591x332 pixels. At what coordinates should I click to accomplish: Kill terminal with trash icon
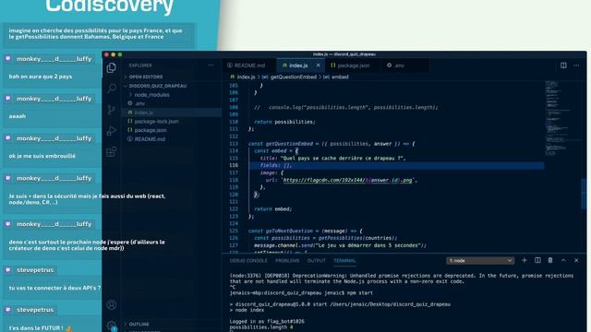coord(550,260)
